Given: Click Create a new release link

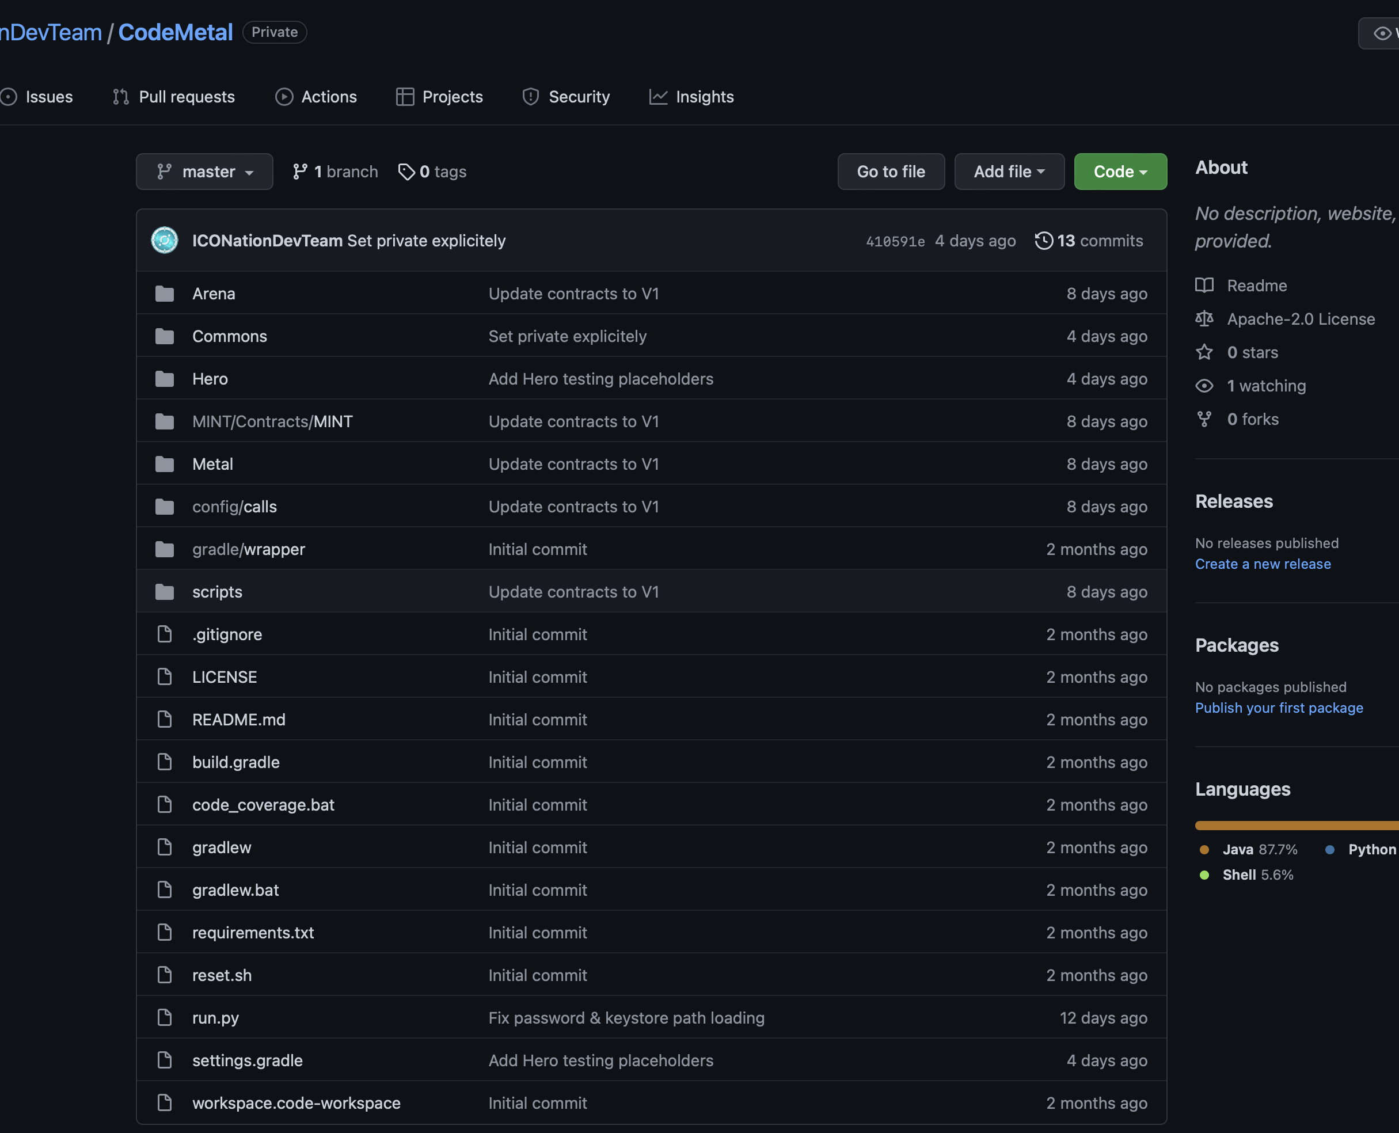Looking at the screenshot, I should [x=1262, y=564].
